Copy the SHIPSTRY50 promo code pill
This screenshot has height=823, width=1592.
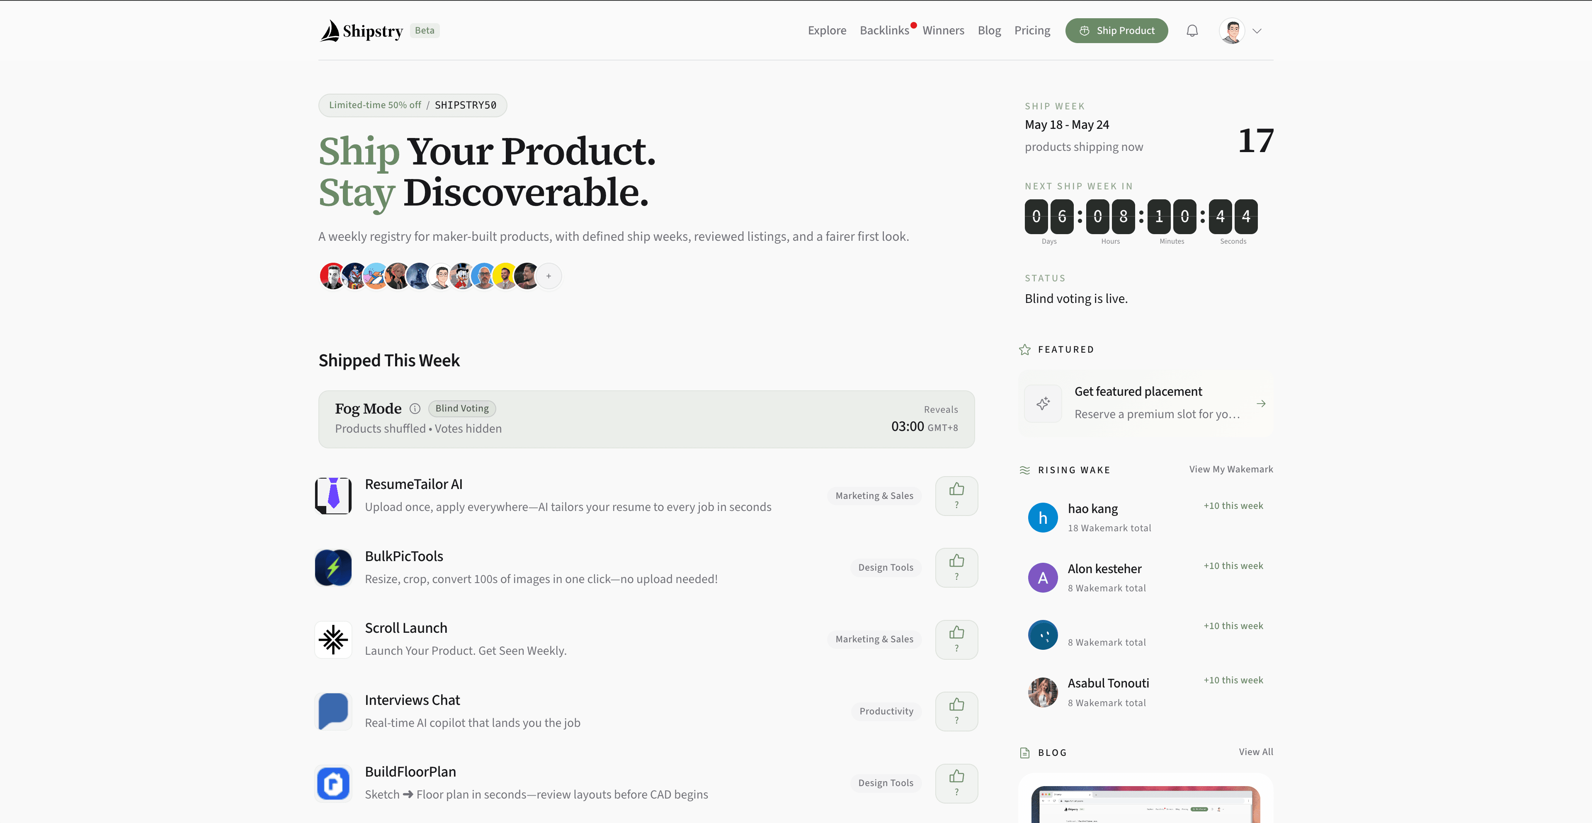tap(413, 105)
